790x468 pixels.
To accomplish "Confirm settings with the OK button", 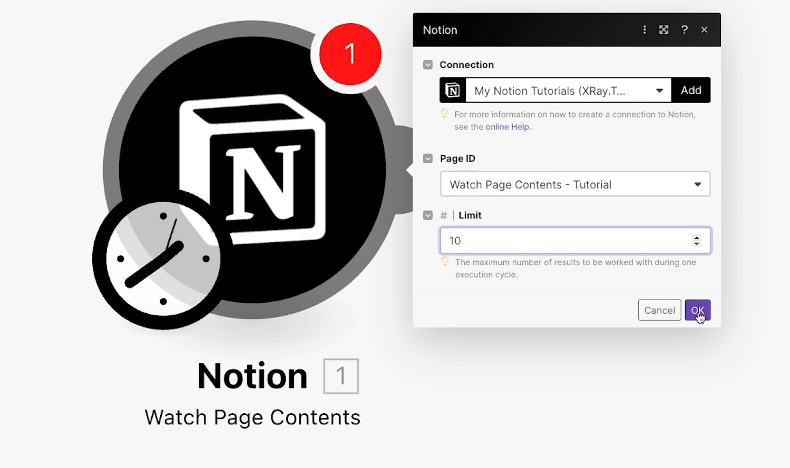I will [x=697, y=310].
